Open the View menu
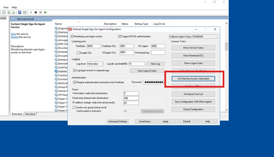The width and height of the screenshot is (274, 157). click(x=6, y=7)
